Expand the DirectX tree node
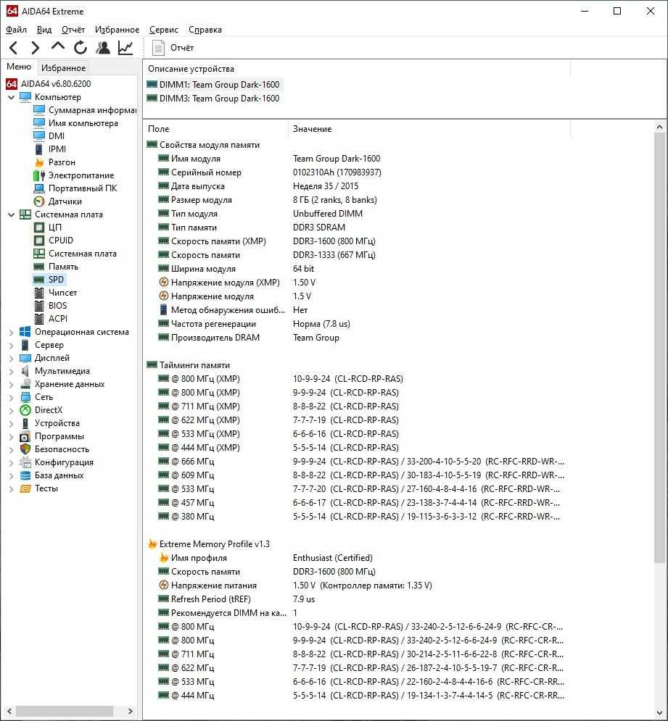Image resolution: width=668 pixels, height=721 pixels. (11, 410)
